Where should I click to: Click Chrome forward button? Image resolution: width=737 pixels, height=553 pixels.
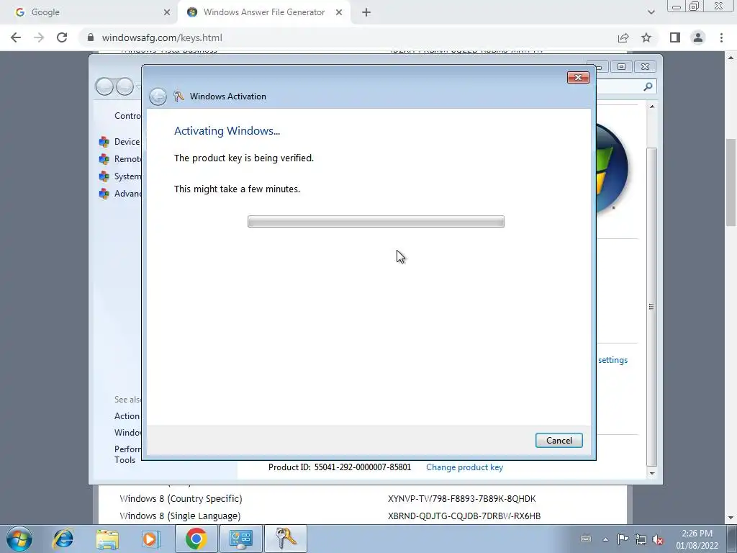[x=39, y=37]
